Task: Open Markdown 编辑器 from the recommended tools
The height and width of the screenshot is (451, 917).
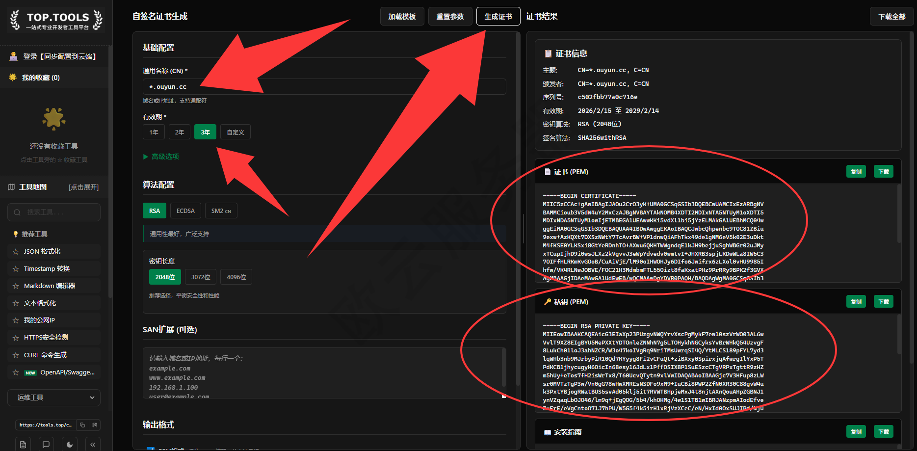Action: 49,286
